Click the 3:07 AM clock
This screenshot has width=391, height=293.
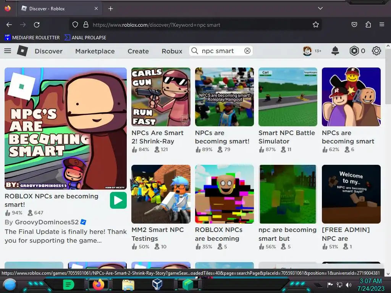click(370, 281)
